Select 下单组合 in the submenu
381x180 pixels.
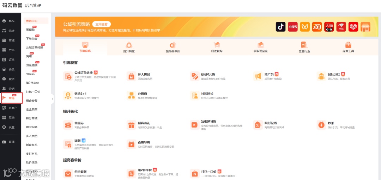[32, 39]
